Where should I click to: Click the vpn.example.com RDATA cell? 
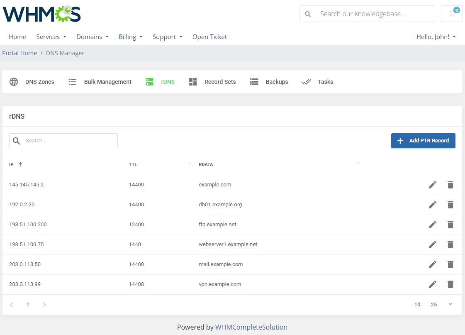220,284
